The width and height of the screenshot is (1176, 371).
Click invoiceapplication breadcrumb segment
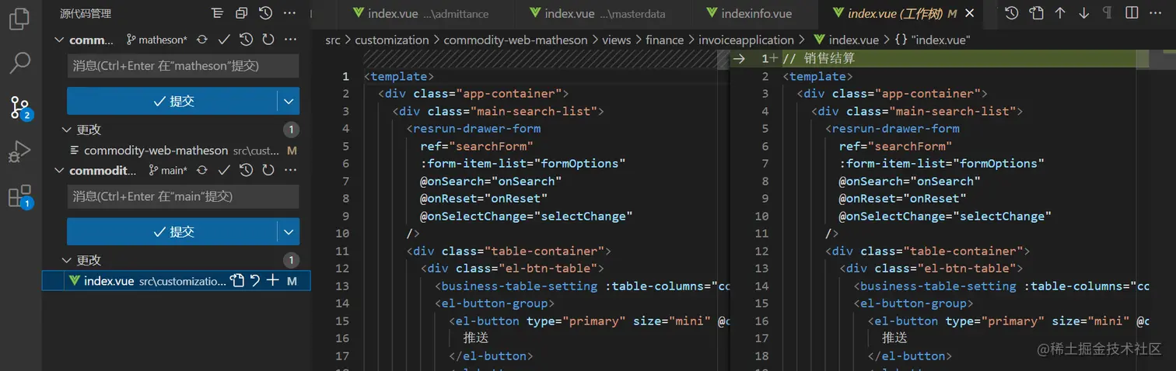tap(747, 40)
